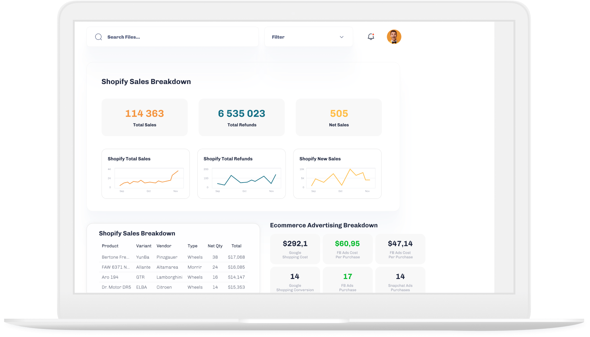Click the Total column header

(x=236, y=246)
